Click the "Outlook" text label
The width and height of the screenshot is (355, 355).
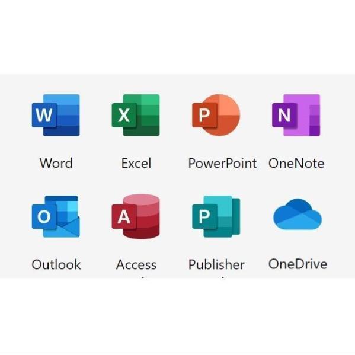56,264
